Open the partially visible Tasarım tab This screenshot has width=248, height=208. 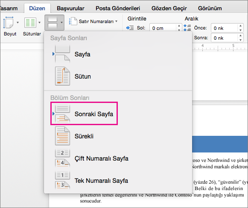[x=9, y=8]
